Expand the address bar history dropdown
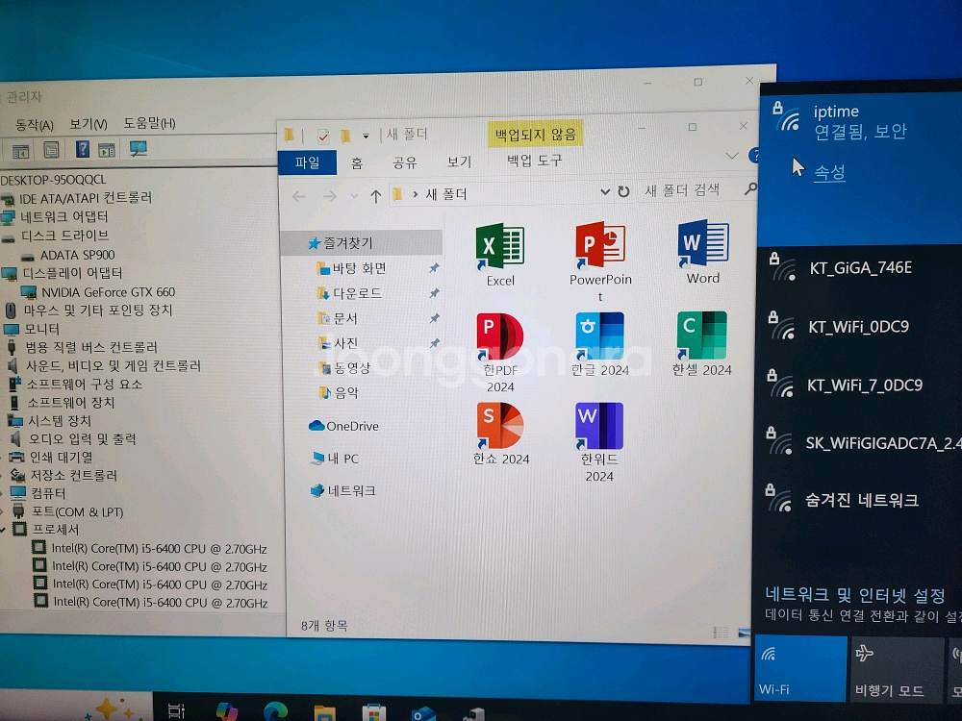The height and width of the screenshot is (721, 962). pyautogui.click(x=605, y=192)
